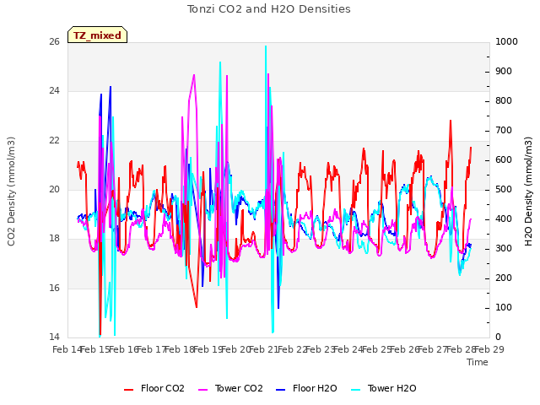Click the 1000 value on H2O axis
Image resolution: width=540 pixels, height=405 pixels.
click(x=506, y=41)
